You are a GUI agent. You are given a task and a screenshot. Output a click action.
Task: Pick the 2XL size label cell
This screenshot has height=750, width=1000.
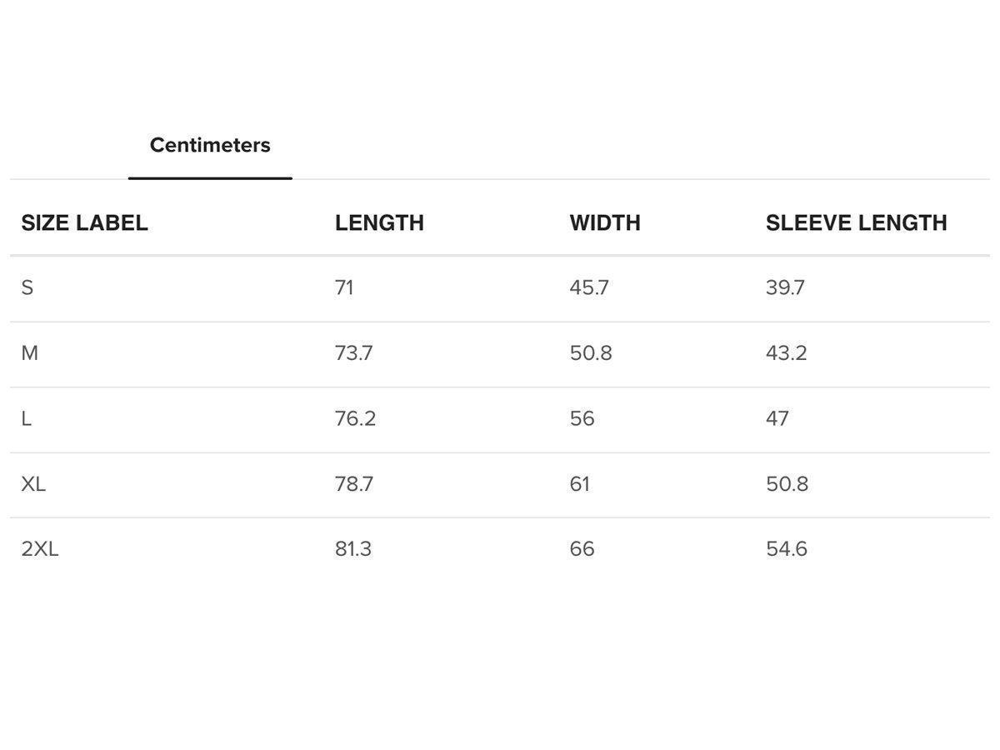(40, 549)
